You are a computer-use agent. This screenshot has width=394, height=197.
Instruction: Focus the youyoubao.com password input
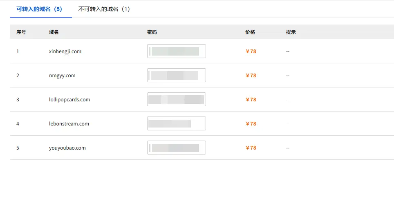[177, 148]
